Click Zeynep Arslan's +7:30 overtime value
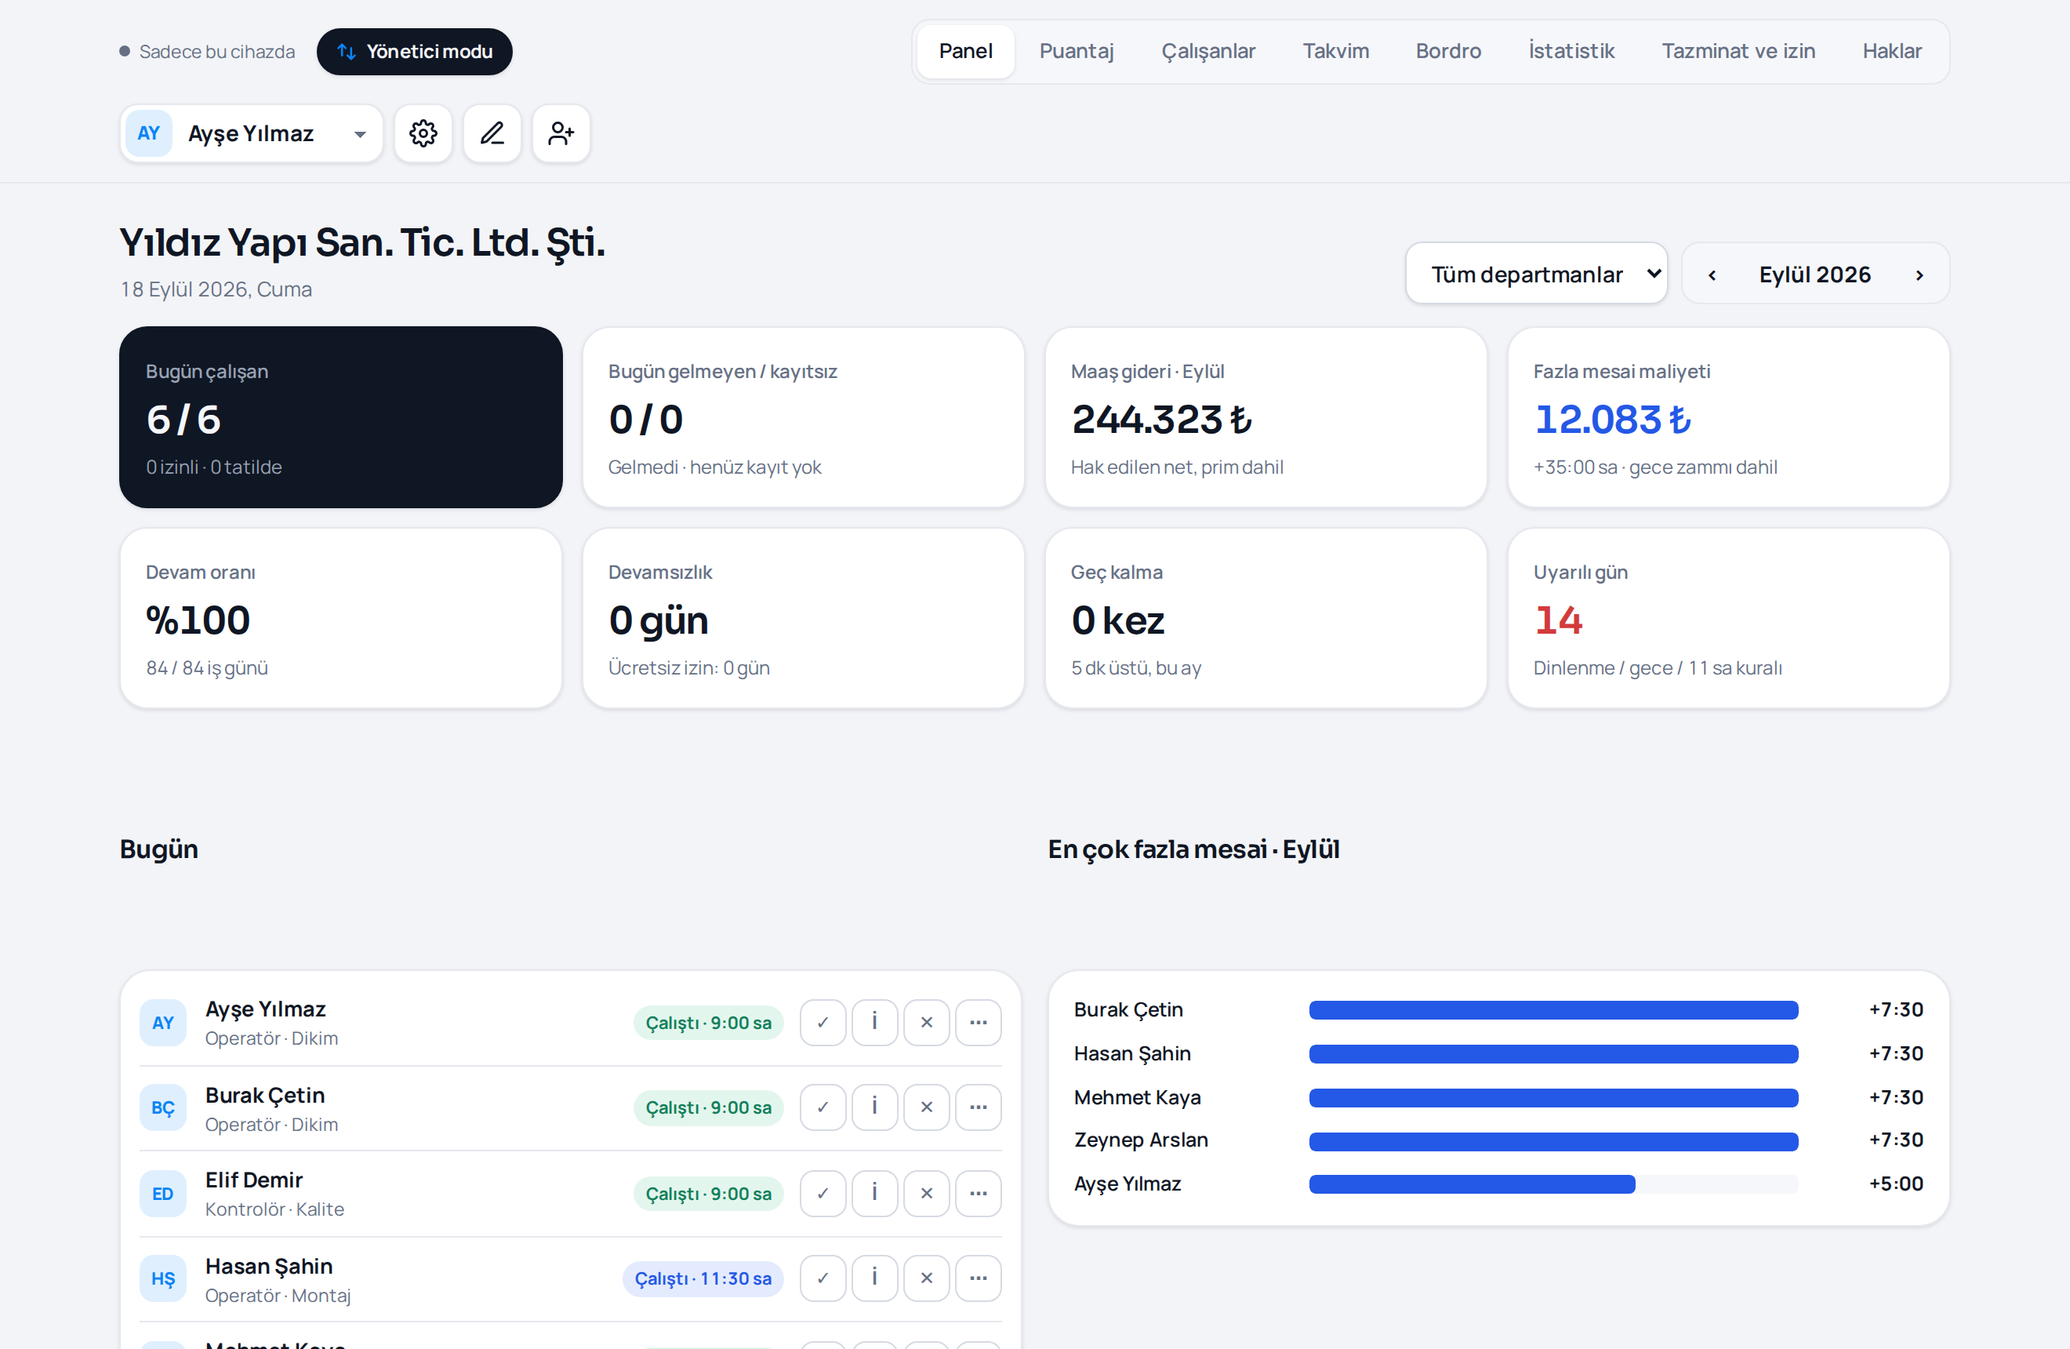The width and height of the screenshot is (2070, 1349). (1896, 1140)
